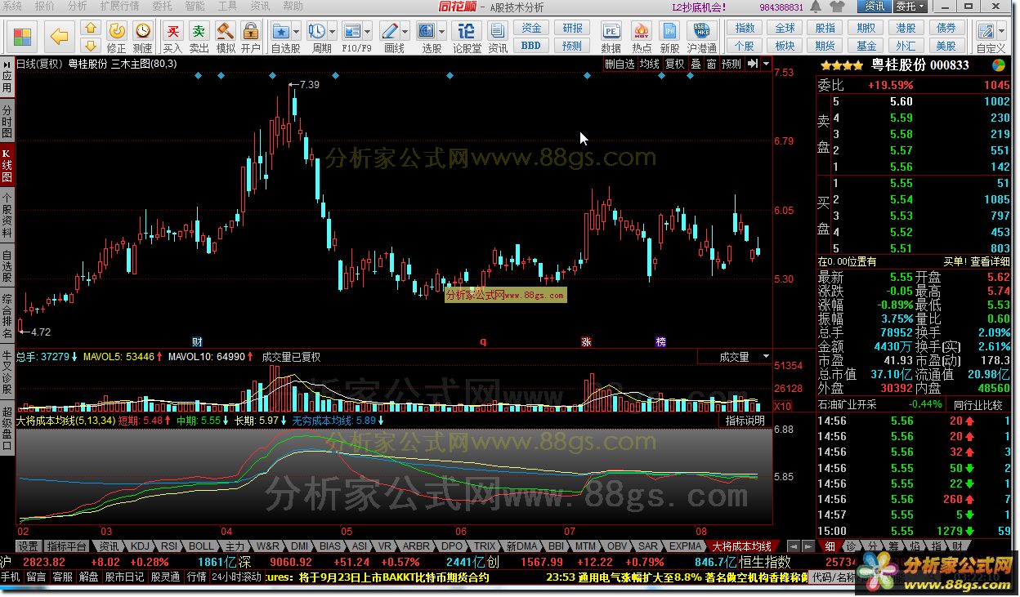Click the 同行业比较 link

[977, 405]
